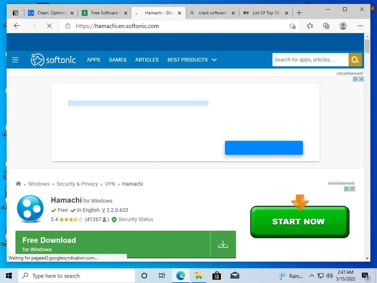Open the APPS menu item
The height and width of the screenshot is (283, 377).
[94, 60]
